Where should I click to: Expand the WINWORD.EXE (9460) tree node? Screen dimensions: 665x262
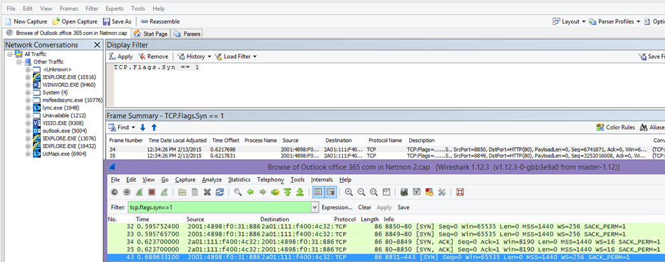tap(28, 85)
